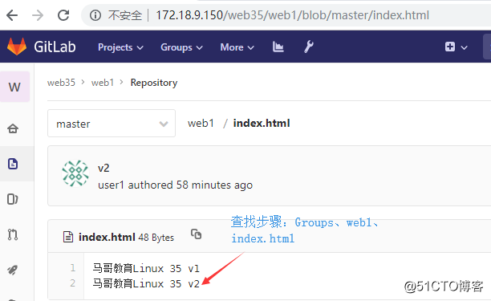Click the browser back arrow
Screen dimensions: 491x301
coord(12,15)
